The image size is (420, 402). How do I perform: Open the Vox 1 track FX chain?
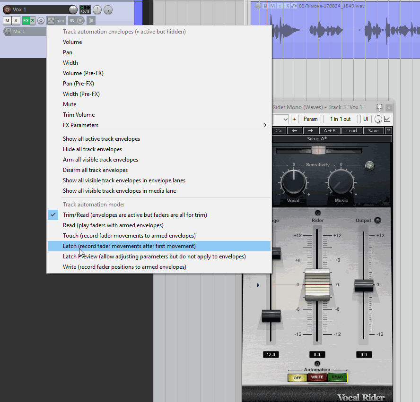26,21
